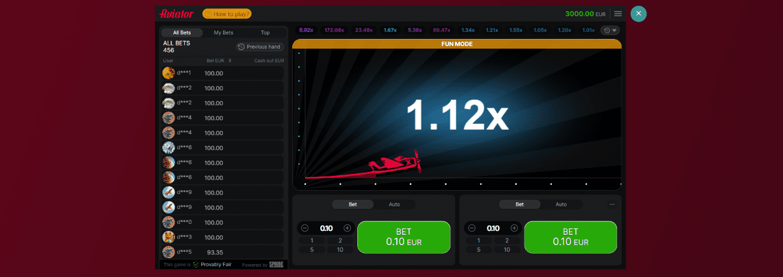The width and height of the screenshot is (783, 277).
Task: Decrease right bet amount with minus icon
Action: pyautogui.click(x=472, y=228)
